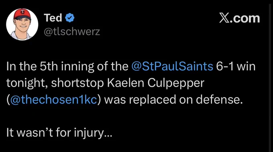Open Ted's cartoon profile avatar
Screen dimensions: 273x152
pyautogui.click(x=22, y=24)
